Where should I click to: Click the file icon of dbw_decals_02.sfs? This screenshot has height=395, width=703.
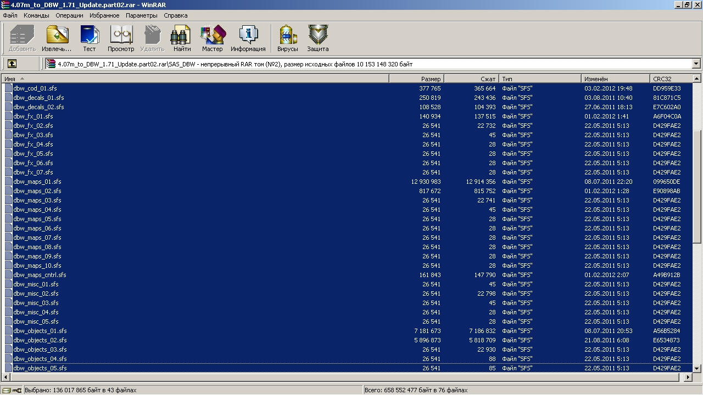(9, 107)
